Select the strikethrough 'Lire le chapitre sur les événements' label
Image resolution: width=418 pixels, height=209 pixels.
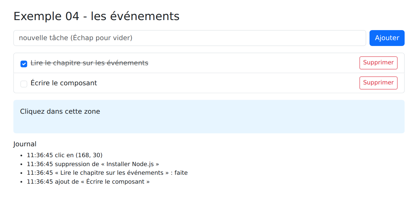pyautogui.click(x=89, y=63)
